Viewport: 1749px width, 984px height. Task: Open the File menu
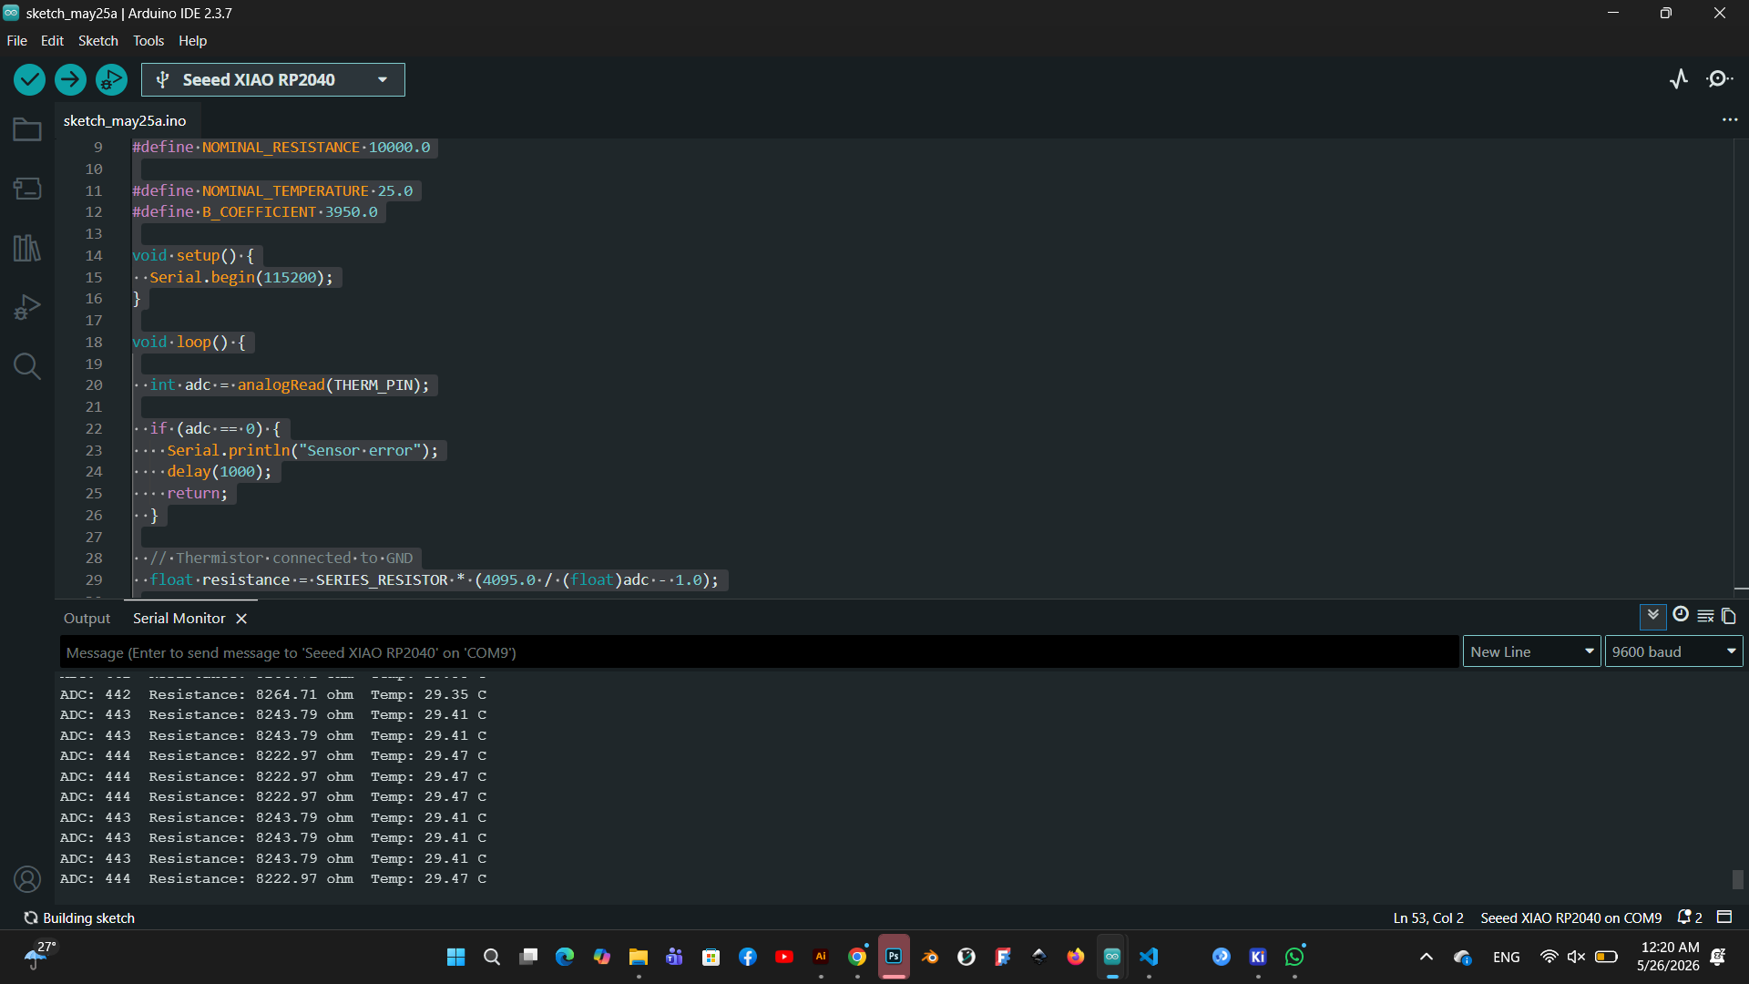pyautogui.click(x=16, y=41)
